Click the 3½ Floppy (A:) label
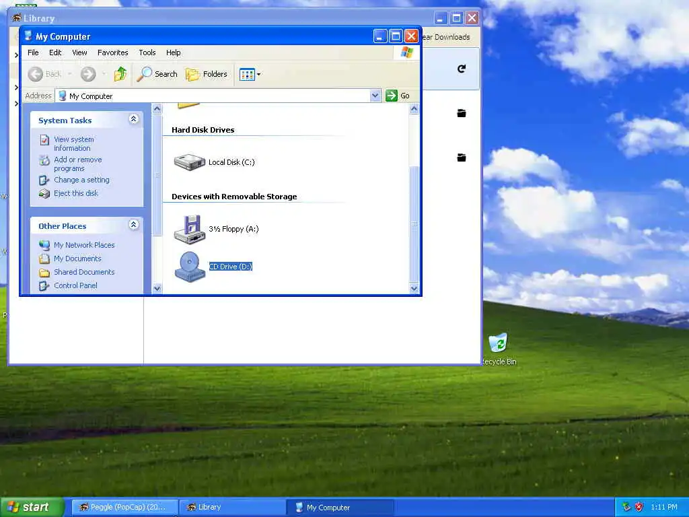The height and width of the screenshot is (517, 689). tap(233, 229)
